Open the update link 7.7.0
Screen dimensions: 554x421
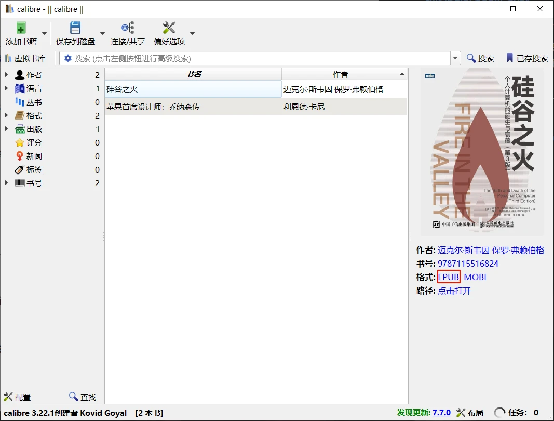[441, 413]
